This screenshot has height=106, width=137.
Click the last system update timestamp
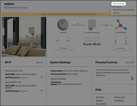click(70, 84)
